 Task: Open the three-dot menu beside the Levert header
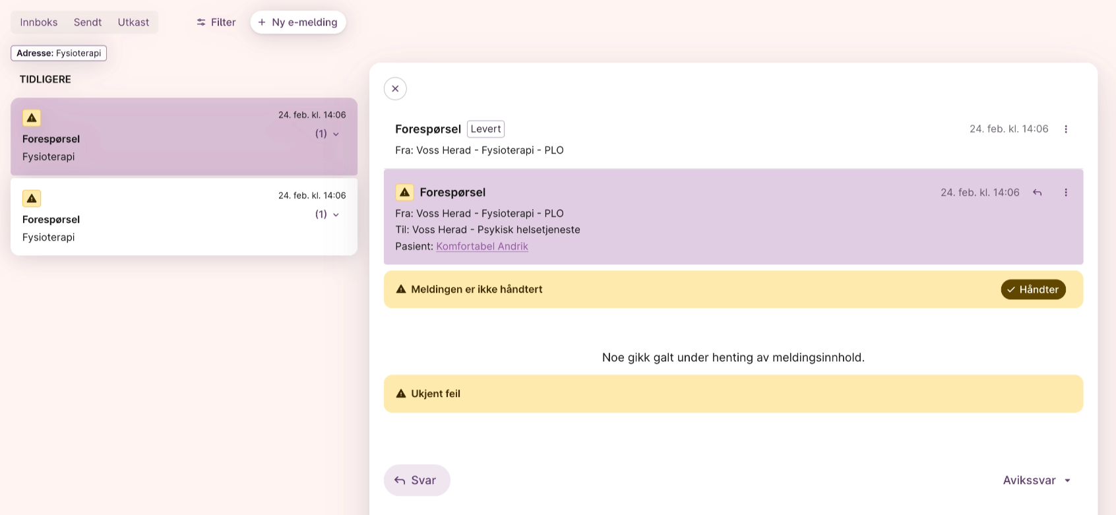tap(1066, 129)
